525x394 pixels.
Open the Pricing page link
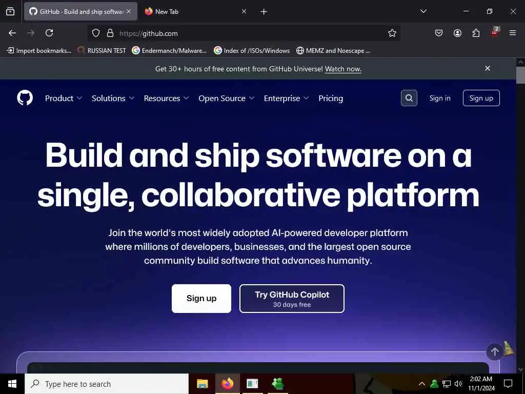point(331,98)
